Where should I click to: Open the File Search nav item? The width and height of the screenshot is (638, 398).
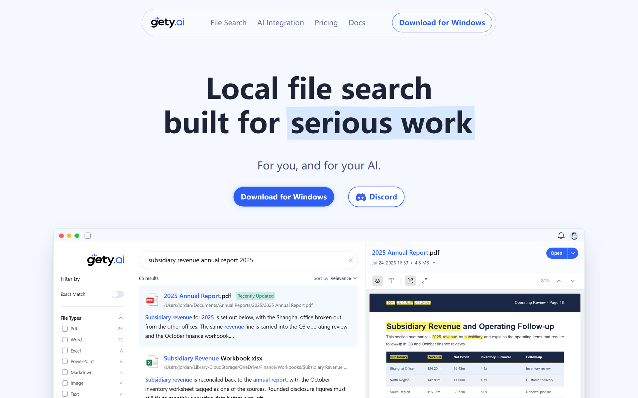pos(228,23)
